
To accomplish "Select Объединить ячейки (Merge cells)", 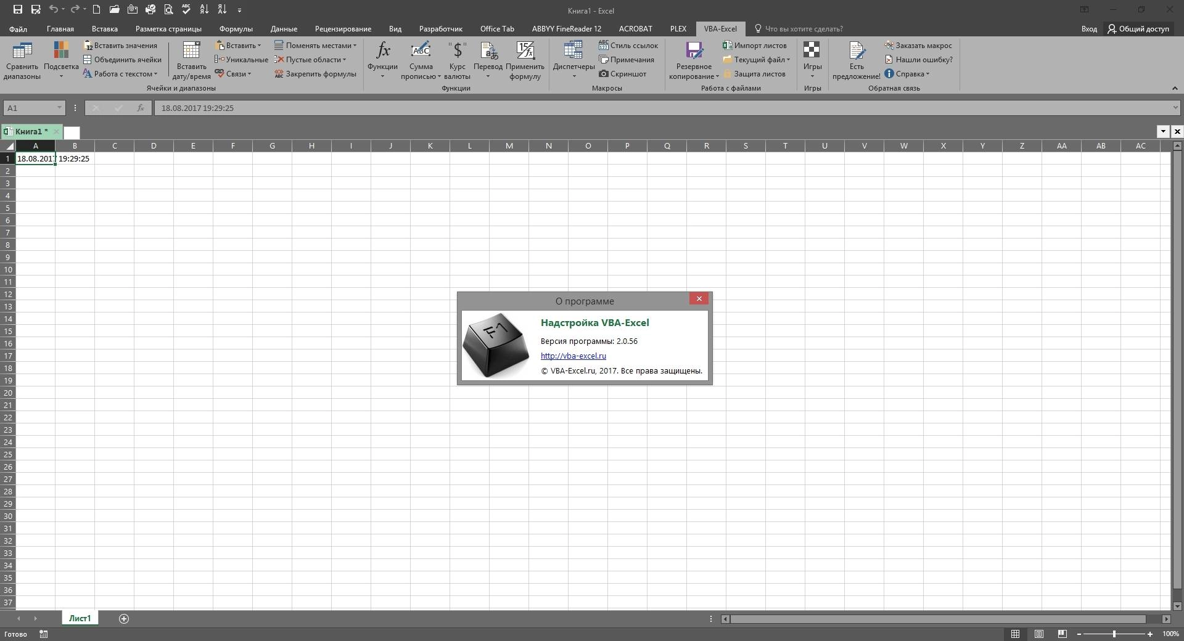I will tap(122, 60).
